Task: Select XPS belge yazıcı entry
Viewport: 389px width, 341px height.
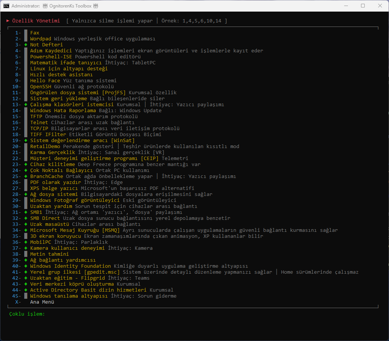Action: [54, 188]
